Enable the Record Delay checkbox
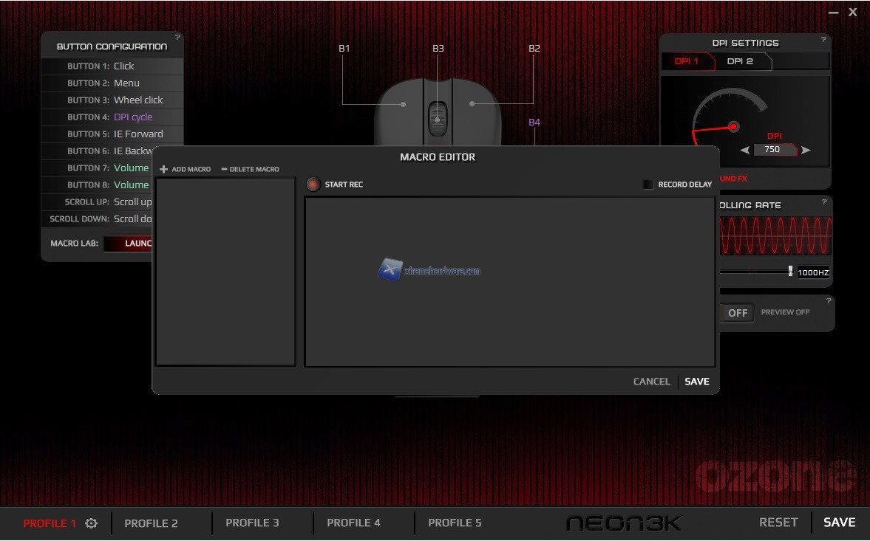870x541 pixels. point(648,185)
